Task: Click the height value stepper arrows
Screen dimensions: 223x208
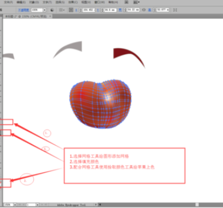Action: 155,10
